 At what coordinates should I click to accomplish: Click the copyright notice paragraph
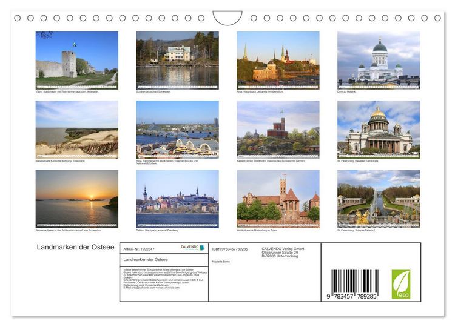[x=165, y=279]
